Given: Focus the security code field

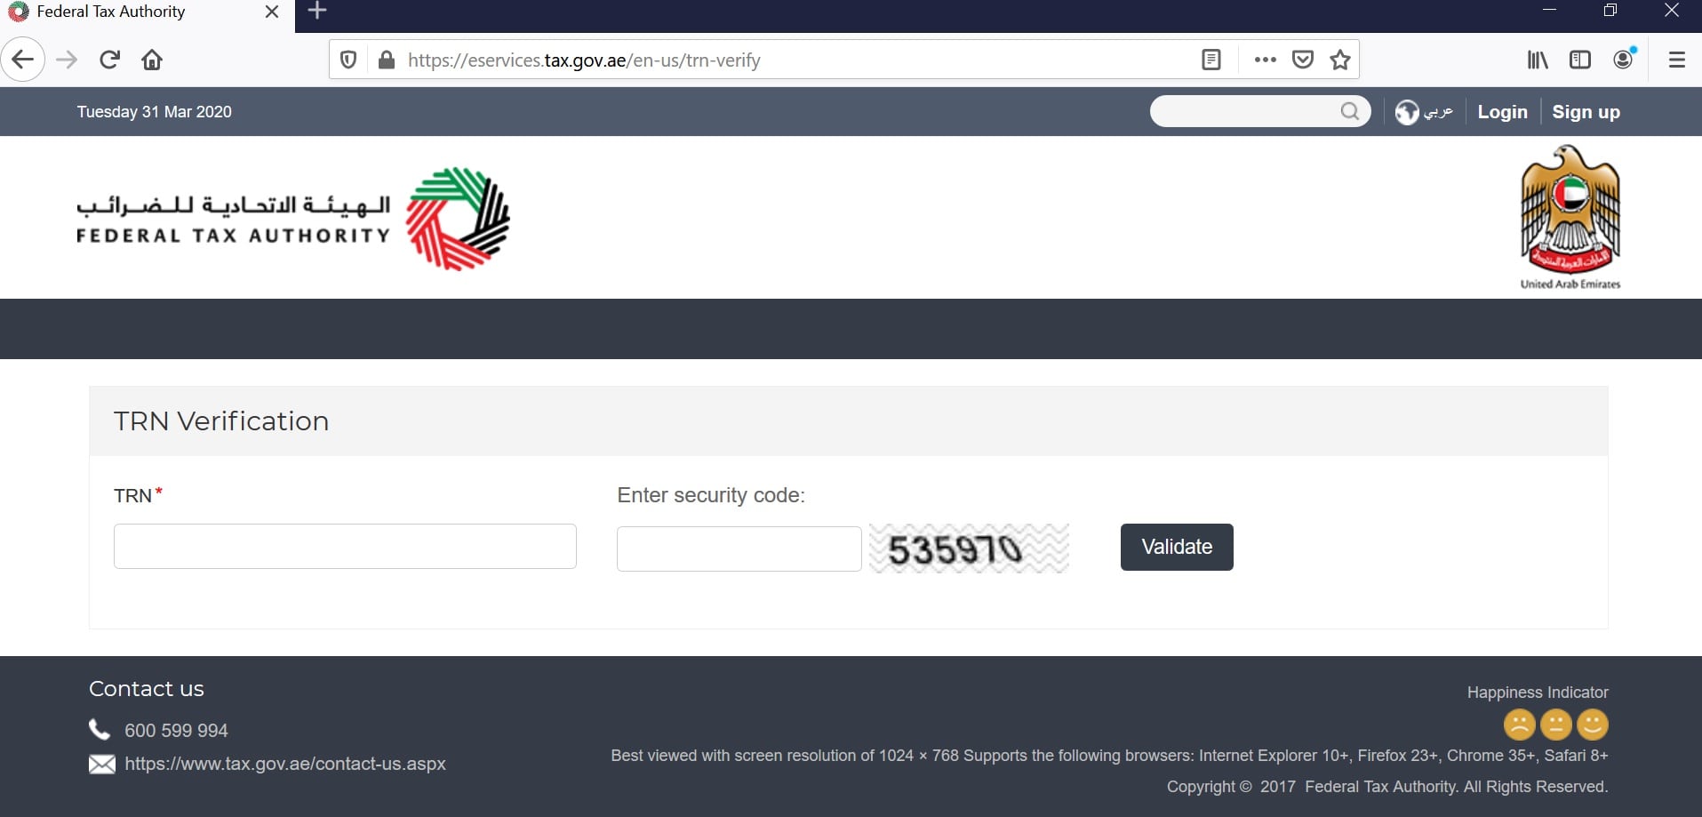Looking at the screenshot, I should coord(739,549).
